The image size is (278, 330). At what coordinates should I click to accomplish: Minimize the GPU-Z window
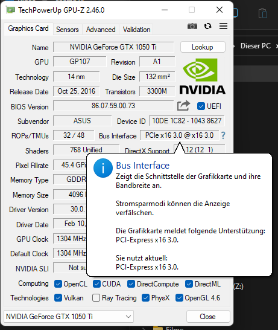(x=165, y=10)
